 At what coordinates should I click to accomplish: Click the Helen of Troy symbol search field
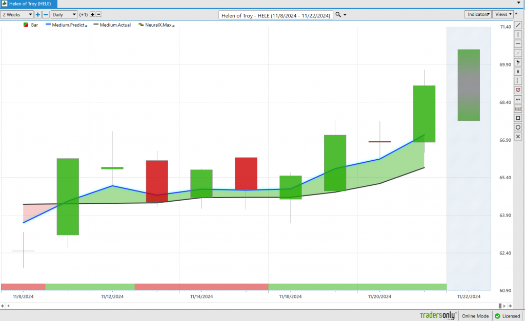pyautogui.click(x=276, y=15)
